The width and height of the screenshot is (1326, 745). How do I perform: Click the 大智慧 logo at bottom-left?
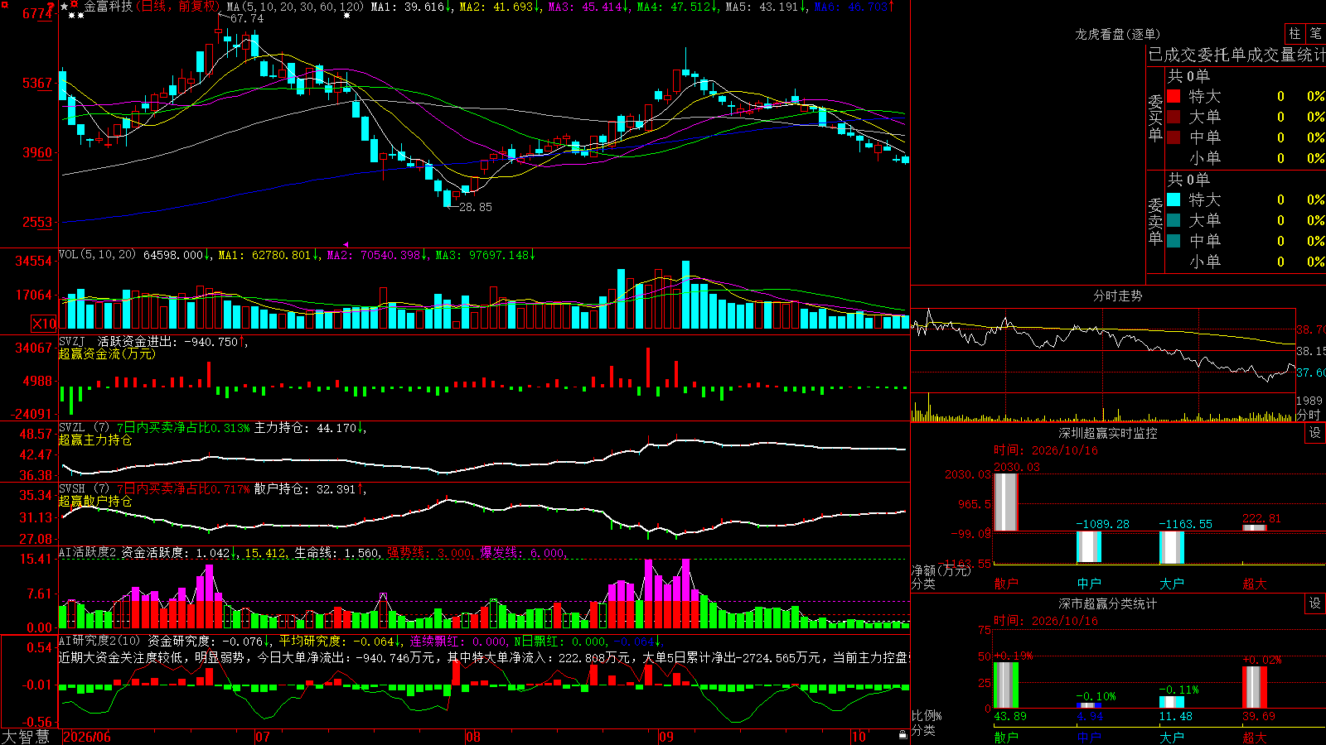coord(27,737)
